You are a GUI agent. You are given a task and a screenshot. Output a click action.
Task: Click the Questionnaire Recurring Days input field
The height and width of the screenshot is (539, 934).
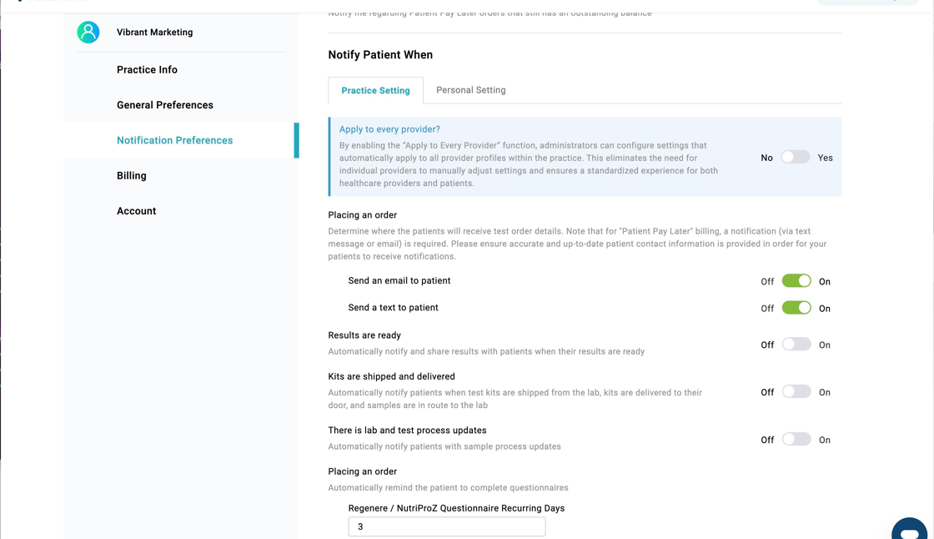447,526
